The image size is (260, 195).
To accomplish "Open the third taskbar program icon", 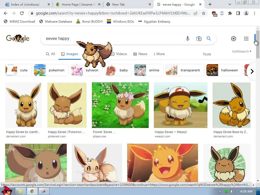I will point(44,191).
